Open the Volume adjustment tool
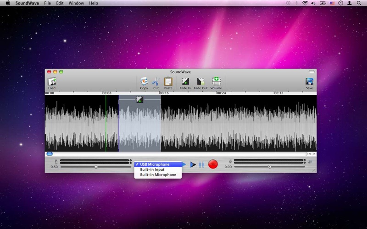The width and height of the screenshot is (367, 229). pyautogui.click(x=216, y=82)
